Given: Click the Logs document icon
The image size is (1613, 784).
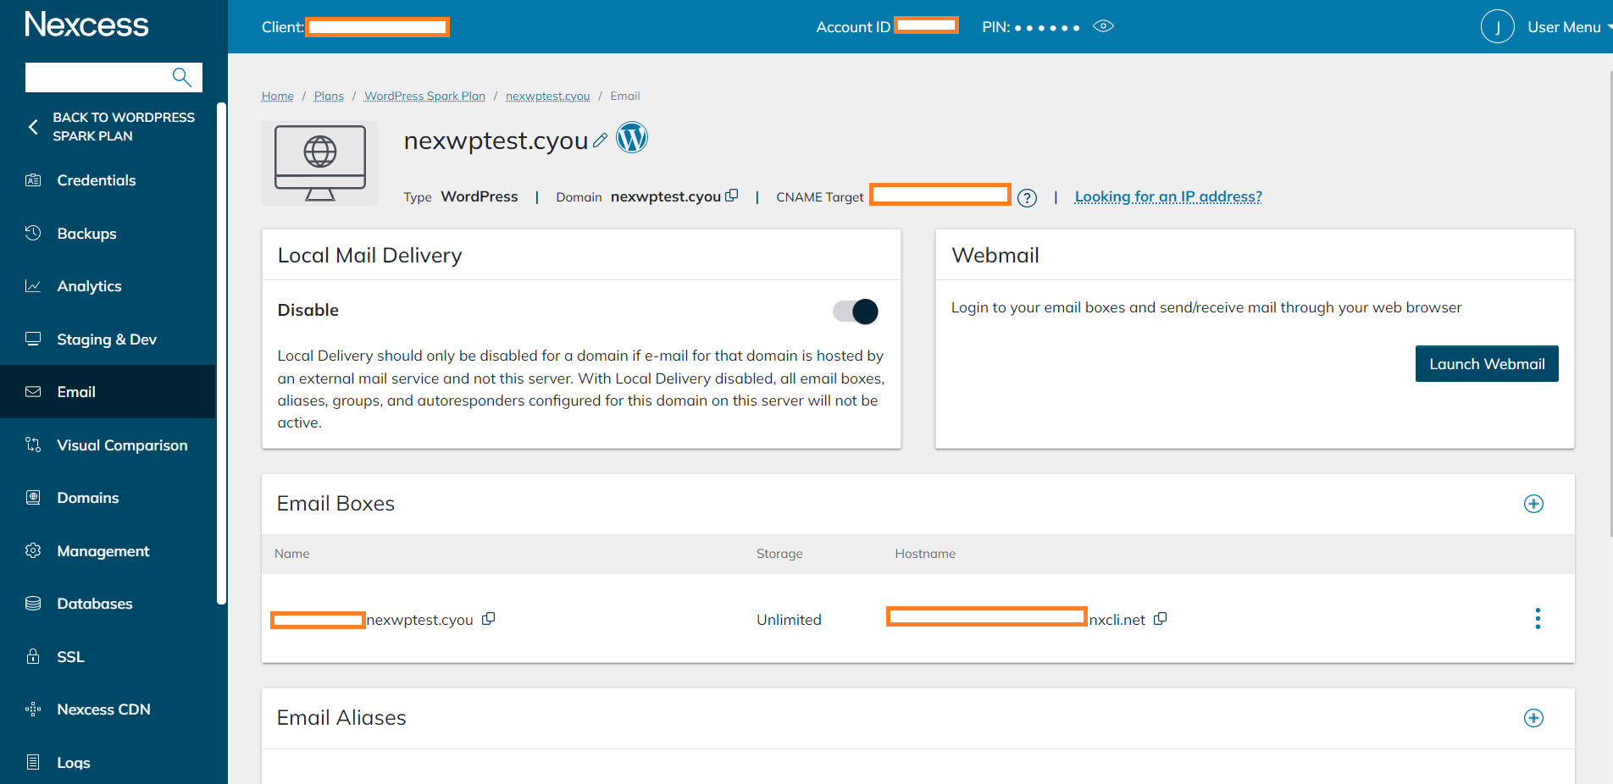Looking at the screenshot, I should 33,762.
